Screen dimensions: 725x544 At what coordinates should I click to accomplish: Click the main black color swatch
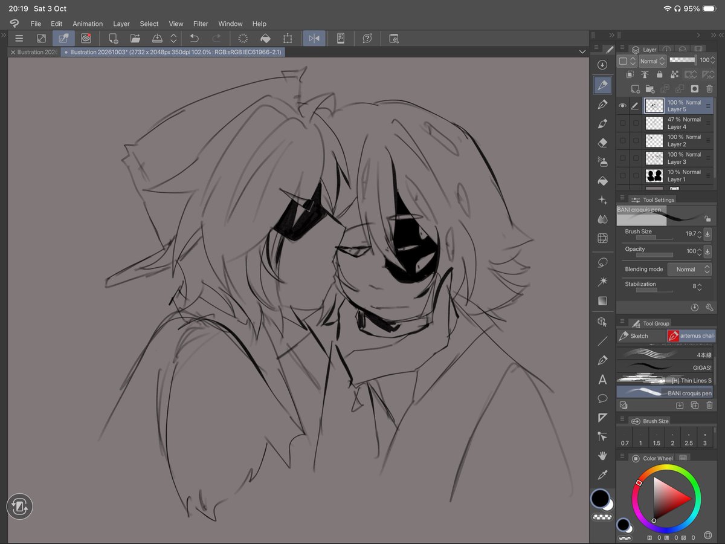click(x=600, y=499)
